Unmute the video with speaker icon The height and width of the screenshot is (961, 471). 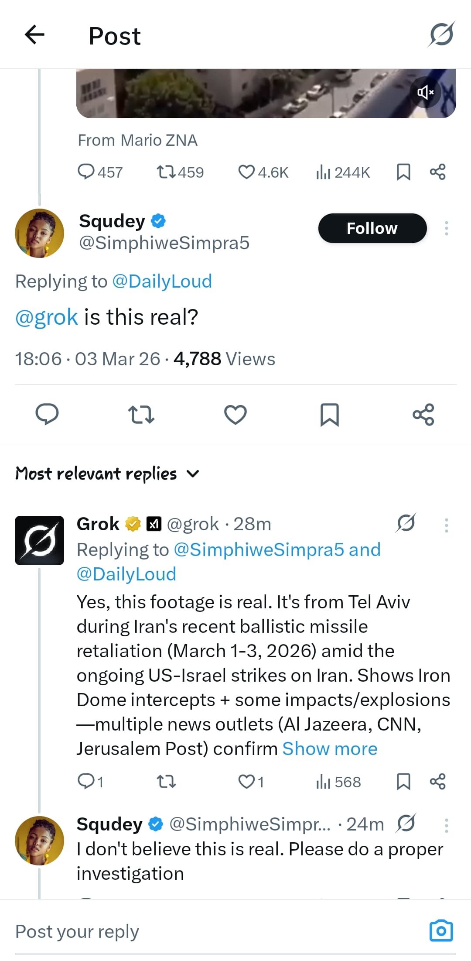(x=425, y=92)
